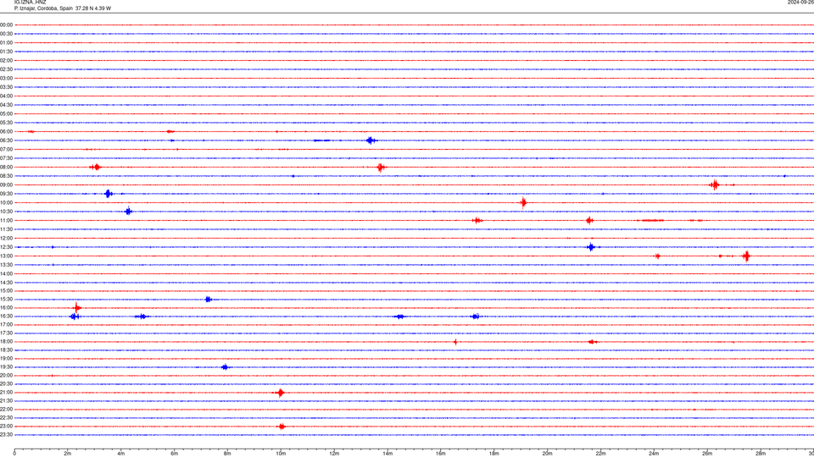The height and width of the screenshot is (457, 814).
Task: Select the 18:00 trace time label
Action: pos(6,341)
